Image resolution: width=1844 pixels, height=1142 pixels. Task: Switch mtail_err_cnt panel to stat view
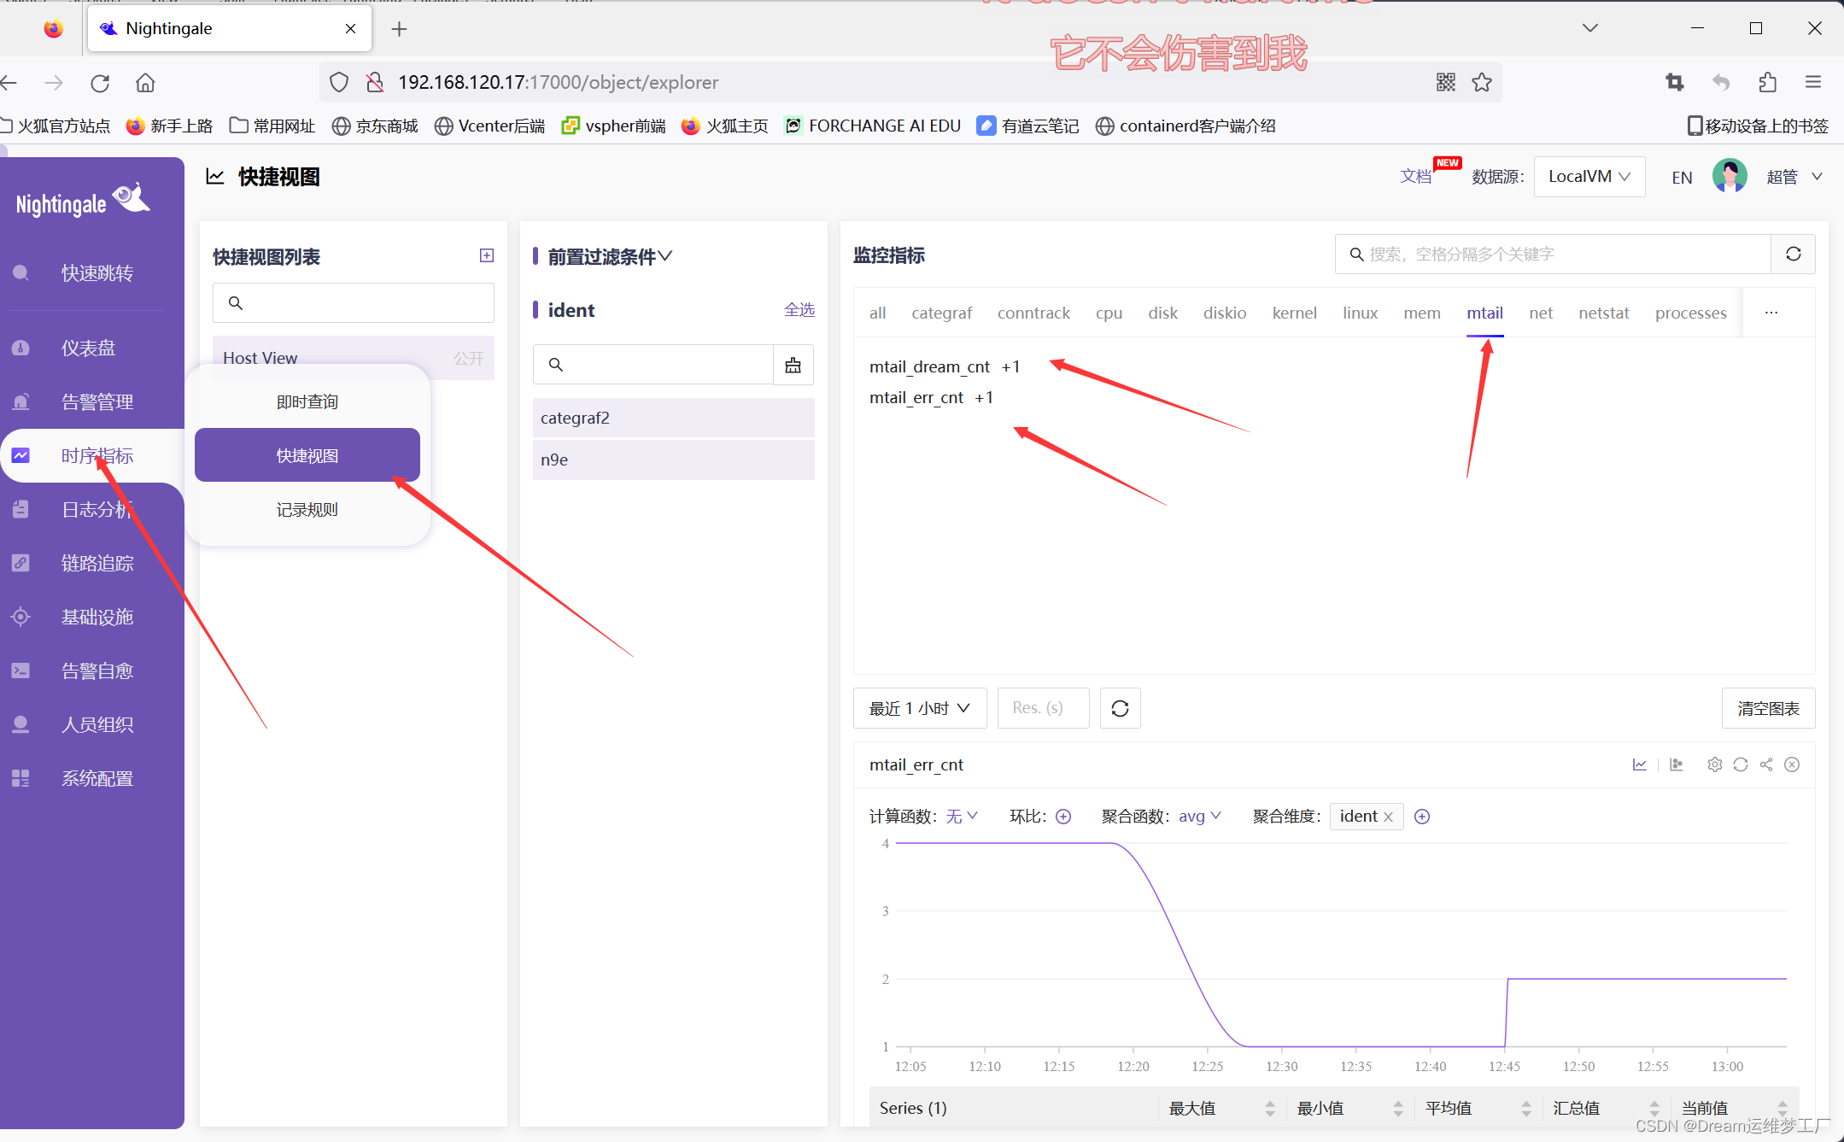coord(1677,764)
